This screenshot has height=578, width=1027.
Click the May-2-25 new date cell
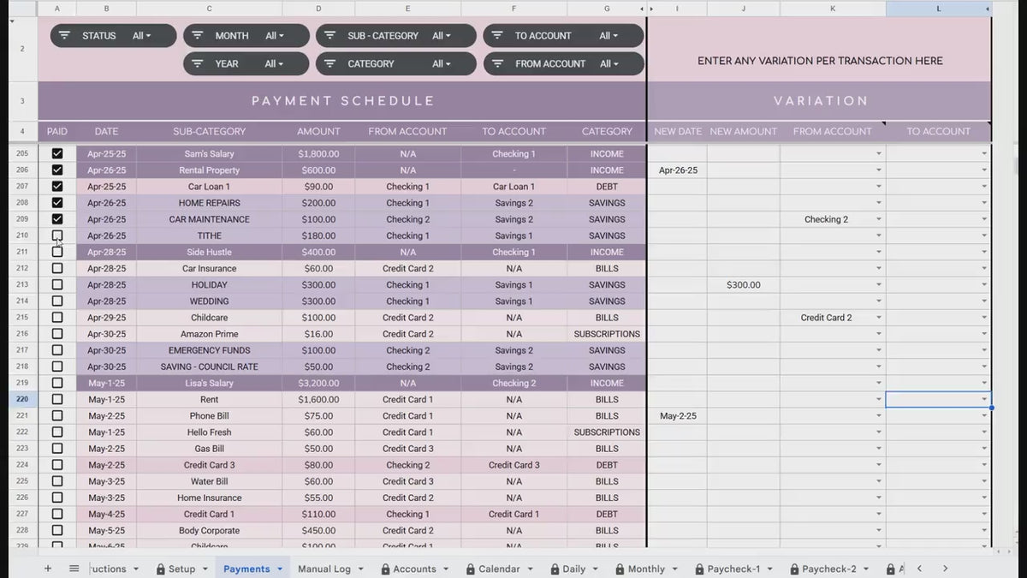(x=678, y=416)
